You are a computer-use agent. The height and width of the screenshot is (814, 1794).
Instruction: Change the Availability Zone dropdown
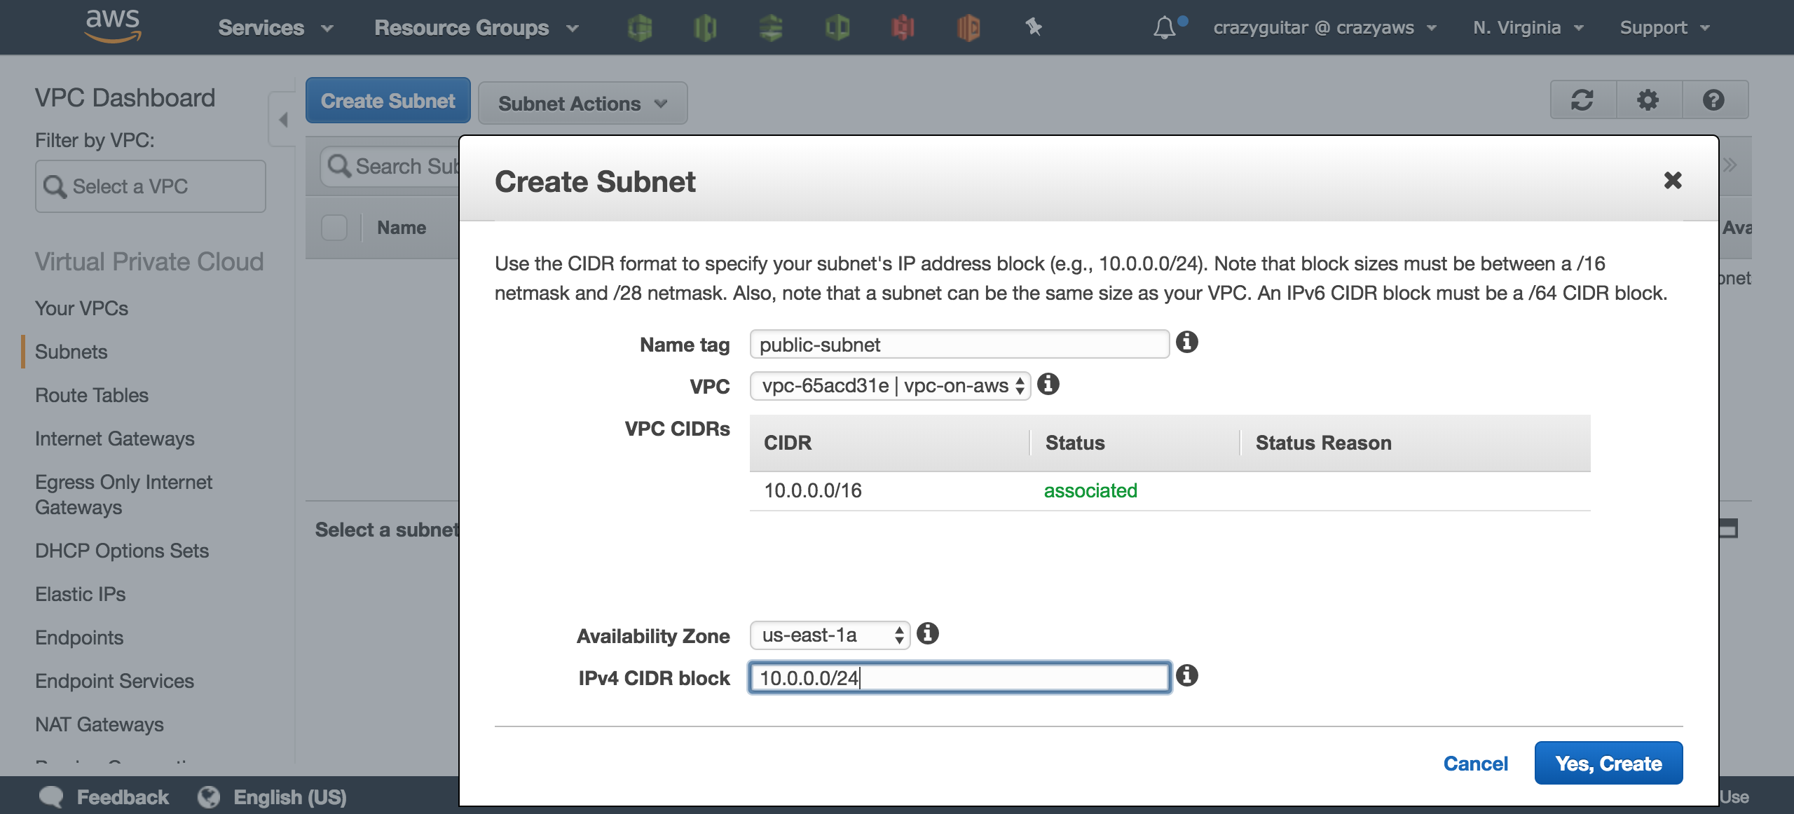(828, 635)
